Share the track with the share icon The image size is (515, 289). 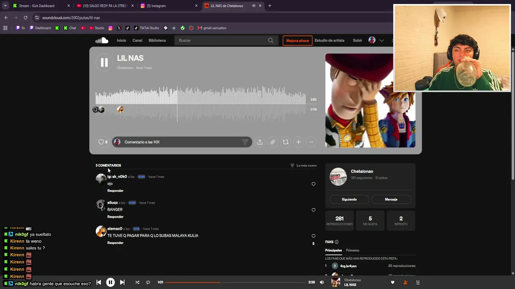[260, 142]
